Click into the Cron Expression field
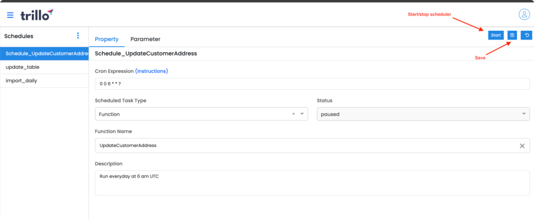Image resolution: width=535 pixels, height=220 pixels. [x=312, y=84]
